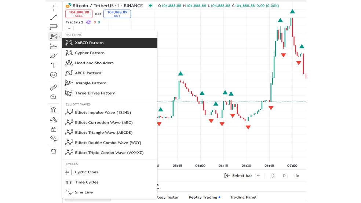The width and height of the screenshot is (361, 203).
Task: Select the trend line drawing tool
Action: 54,18
